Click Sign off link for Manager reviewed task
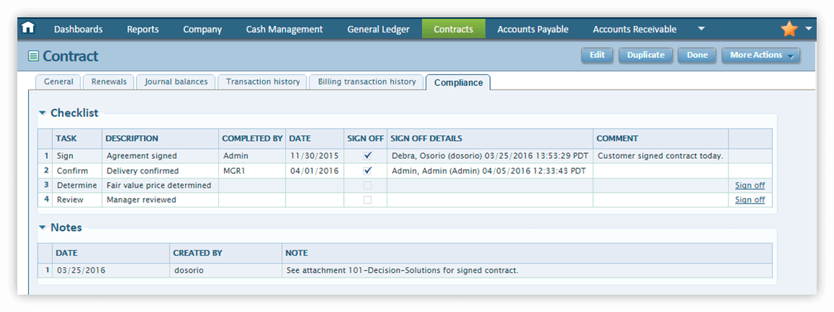 (x=749, y=200)
